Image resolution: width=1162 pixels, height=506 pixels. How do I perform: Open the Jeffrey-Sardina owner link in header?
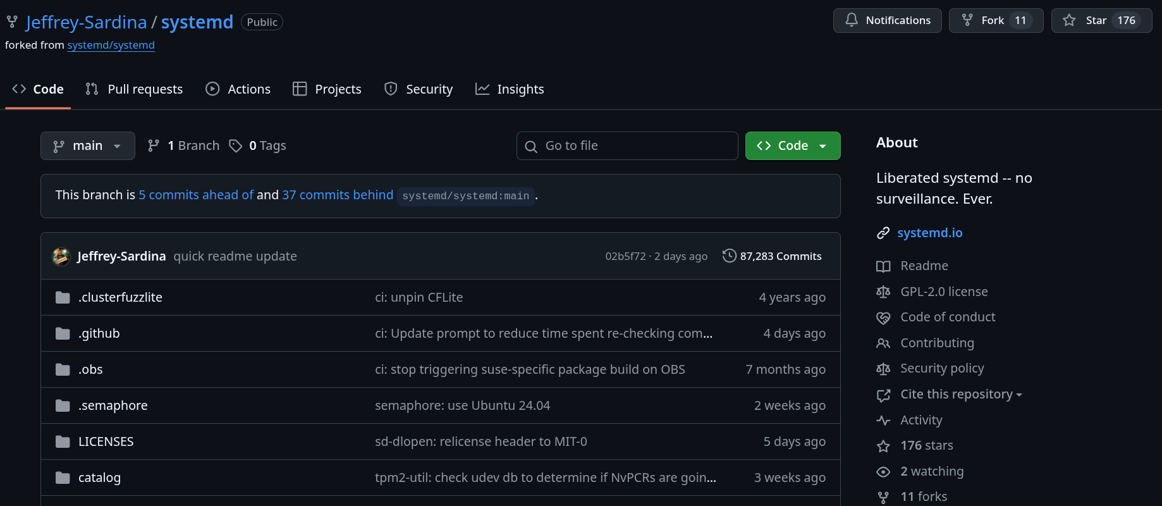tap(86, 22)
